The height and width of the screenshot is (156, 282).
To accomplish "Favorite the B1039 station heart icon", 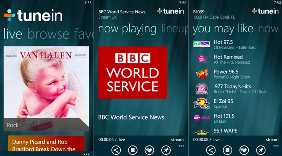I will coord(244,150).
